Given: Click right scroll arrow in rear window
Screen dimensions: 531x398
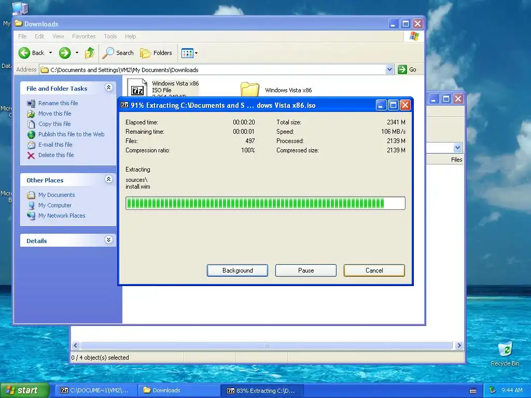Looking at the screenshot, I should (459, 346).
